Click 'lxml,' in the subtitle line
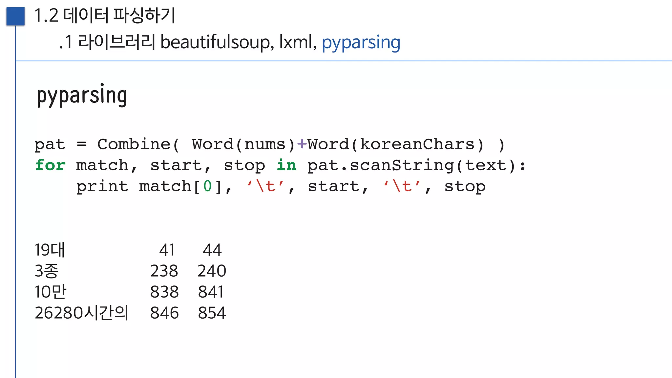Viewport: 672px width, 378px height. (x=298, y=42)
